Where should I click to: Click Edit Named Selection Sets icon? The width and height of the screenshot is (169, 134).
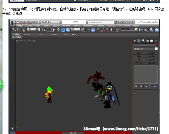pos(118,30)
